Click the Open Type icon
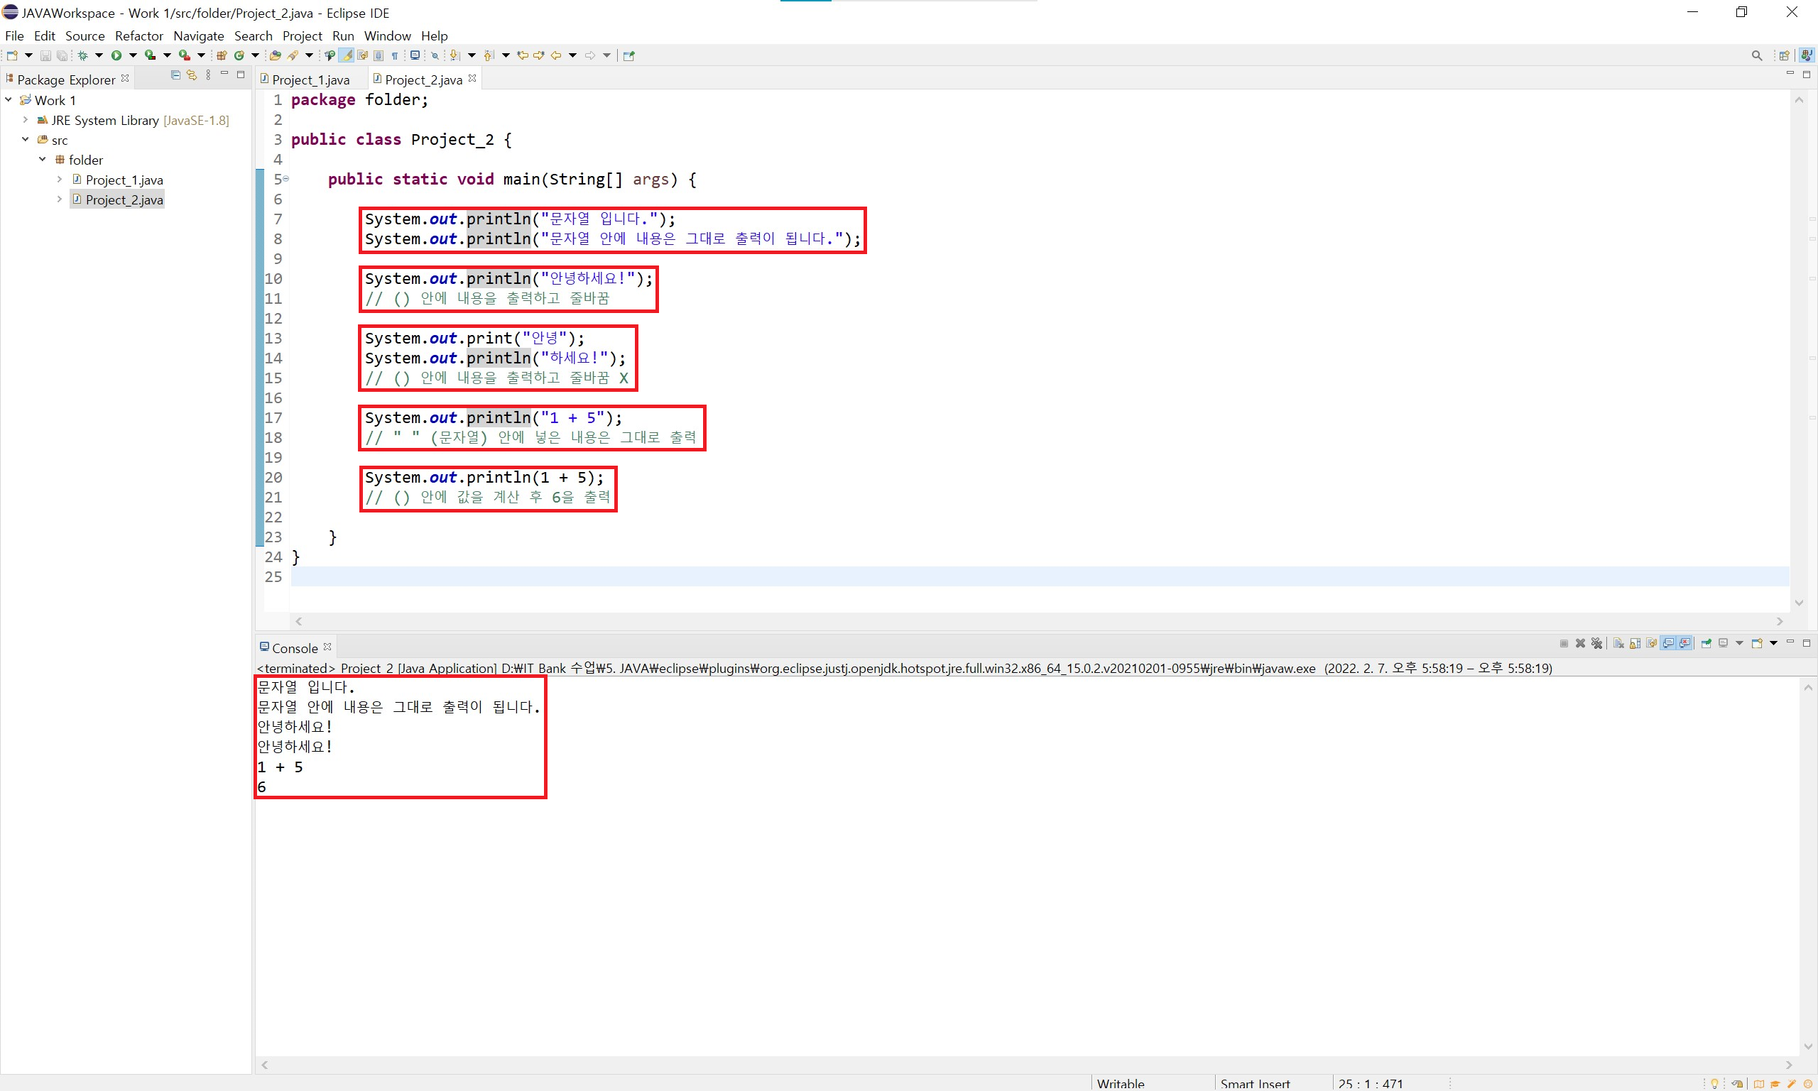The image size is (1818, 1091). coord(274,55)
